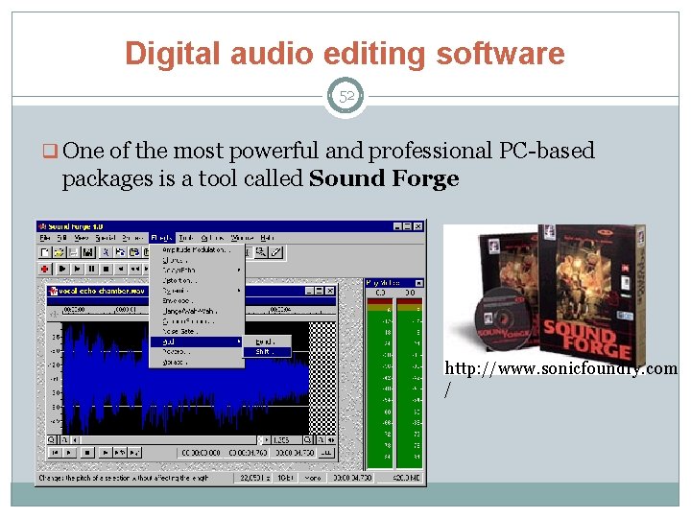
Task: Click Go to Start in the wav window playbar
Action: [x=55, y=453]
